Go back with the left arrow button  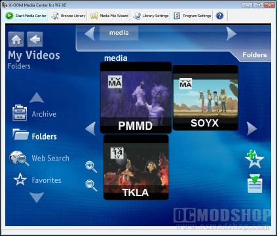(x=35, y=39)
